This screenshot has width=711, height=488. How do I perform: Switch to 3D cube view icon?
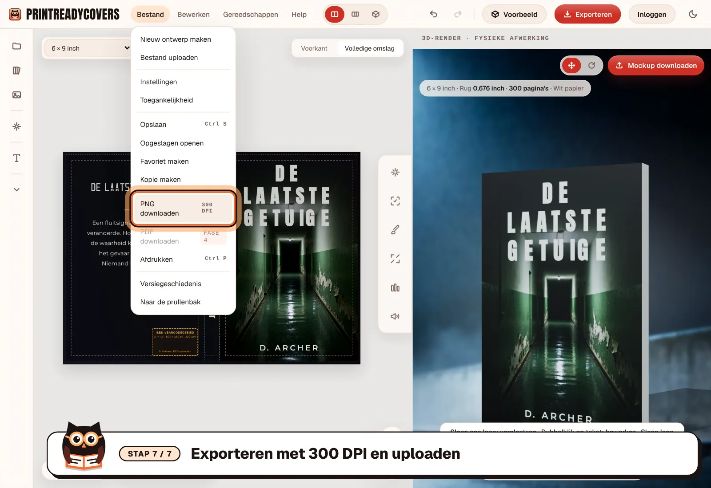[x=375, y=15]
